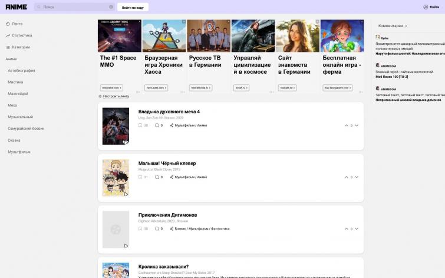This screenshot has width=445, height=278.
Task: Bookmark Малыши! Чёрный клевер
Action: (140, 177)
